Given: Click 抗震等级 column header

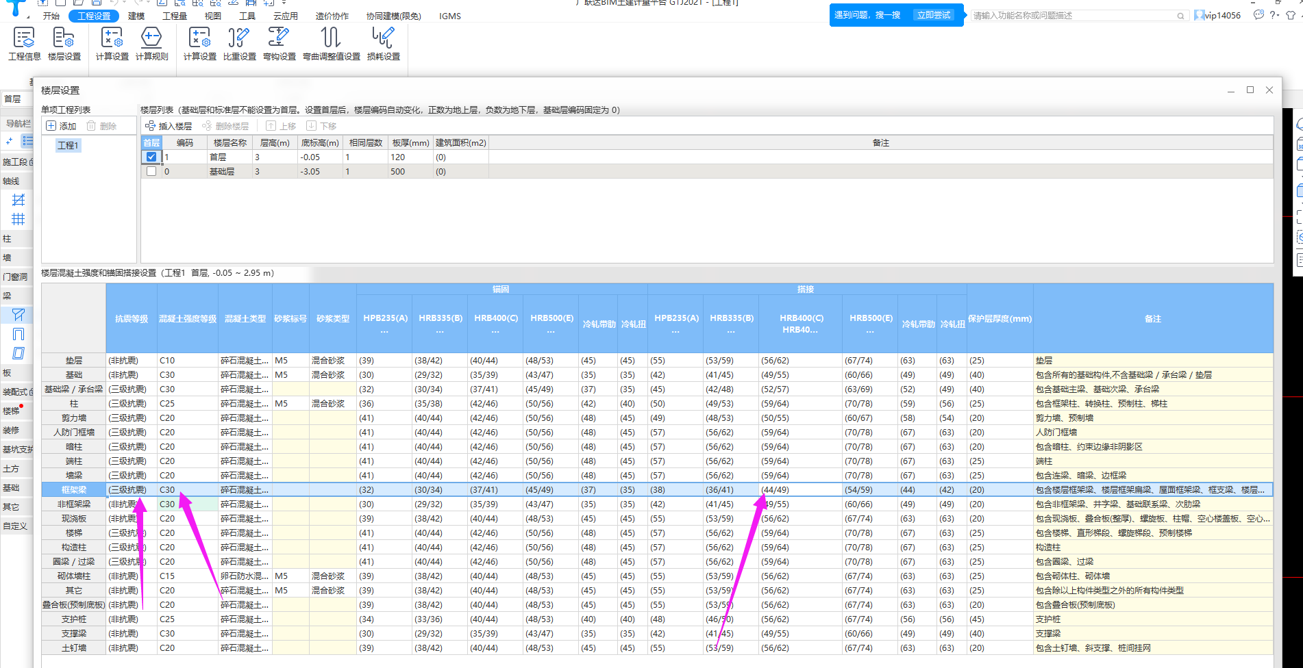Looking at the screenshot, I should pyautogui.click(x=132, y=318).
